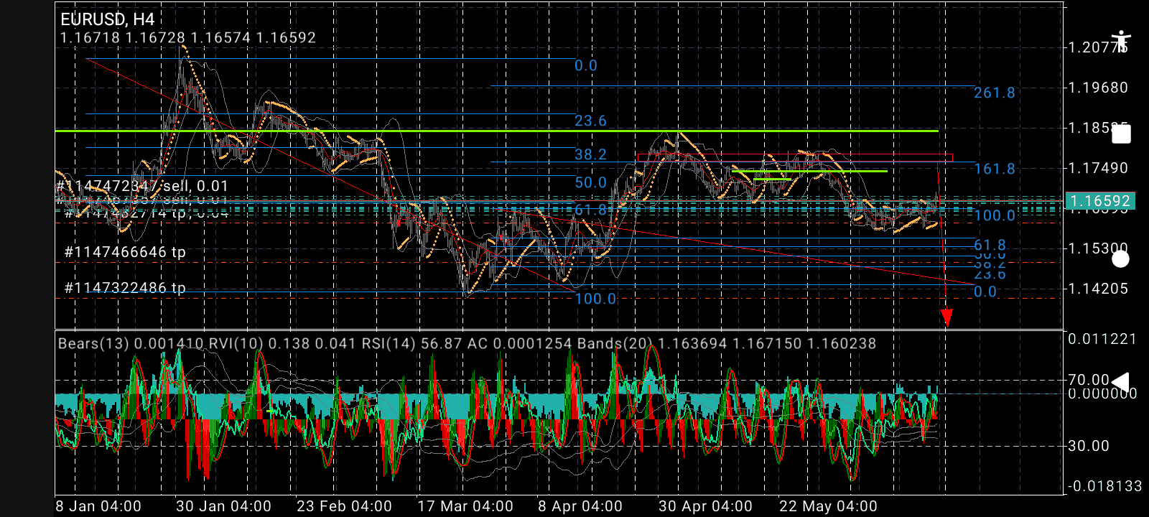Viewport: 1149px width, 517px height.
Task: Tap the Android accessibility shortcut icon
Action: (1120, 40)
